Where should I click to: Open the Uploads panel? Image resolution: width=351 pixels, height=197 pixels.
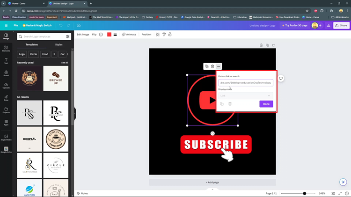pyautogui.click(x=6, y=86)
